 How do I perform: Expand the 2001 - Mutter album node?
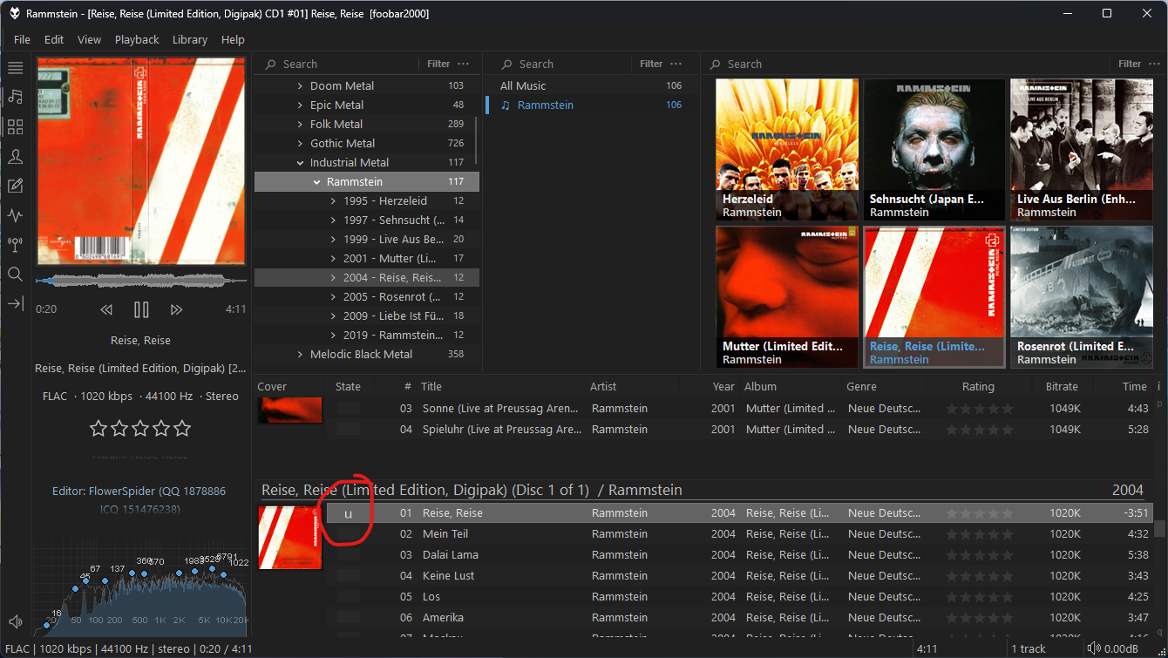click(333, 259)
